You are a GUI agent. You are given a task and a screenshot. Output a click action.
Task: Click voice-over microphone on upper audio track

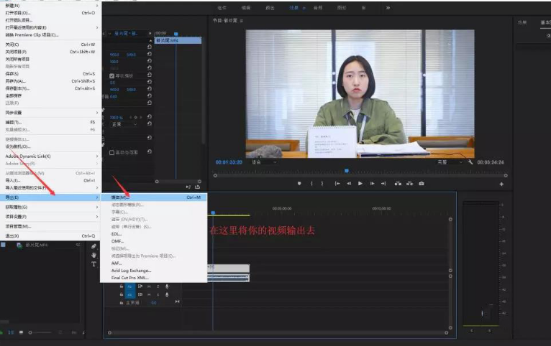pos(167,286)
